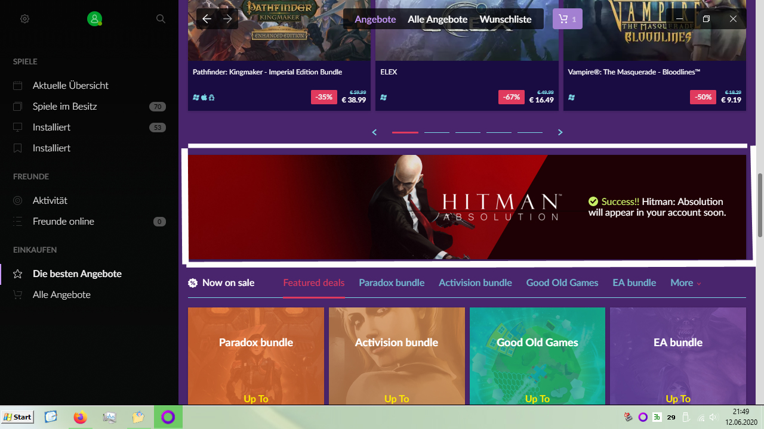
Task: Open Alle Angebote in the top navigation
Action: pos(438,19)
